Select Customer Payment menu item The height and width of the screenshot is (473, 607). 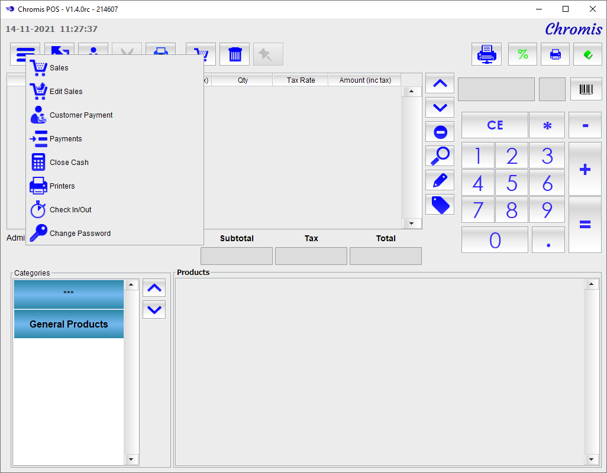115,115
